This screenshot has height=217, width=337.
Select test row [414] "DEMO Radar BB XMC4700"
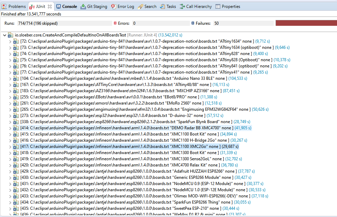(x=136, y=128)
